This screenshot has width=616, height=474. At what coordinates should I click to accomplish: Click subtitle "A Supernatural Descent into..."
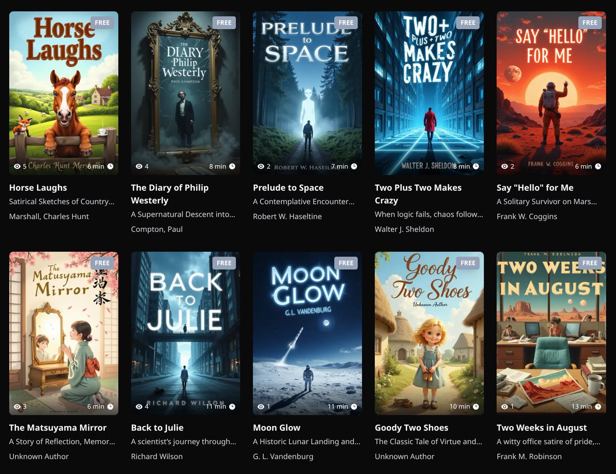(x=183, y=214)
